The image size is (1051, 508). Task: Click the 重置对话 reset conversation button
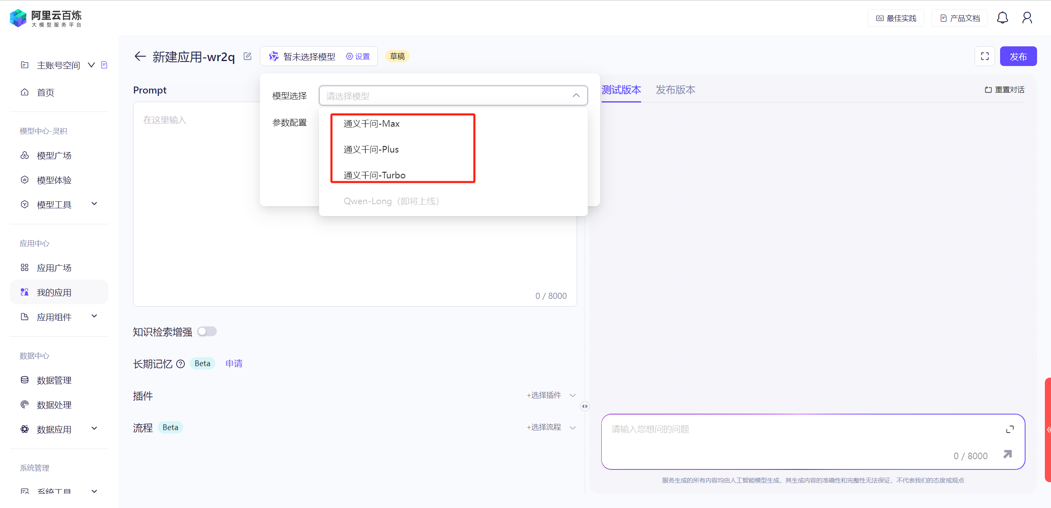click(1004, 90)
